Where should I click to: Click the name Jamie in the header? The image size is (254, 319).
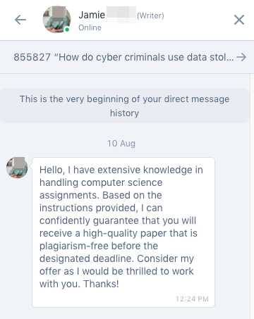pyautogui.click(x=92, y=15)
